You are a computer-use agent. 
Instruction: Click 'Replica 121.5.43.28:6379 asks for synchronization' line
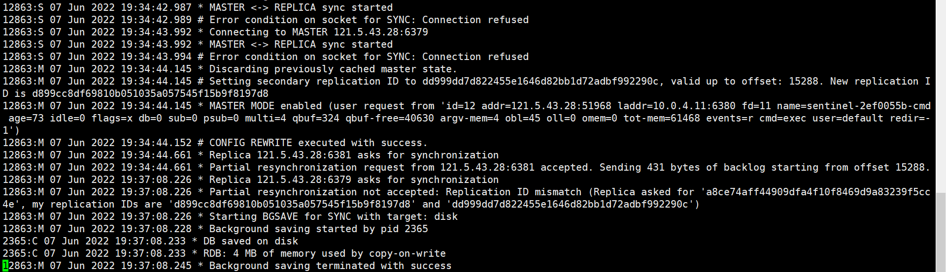[x=354, y=180]
